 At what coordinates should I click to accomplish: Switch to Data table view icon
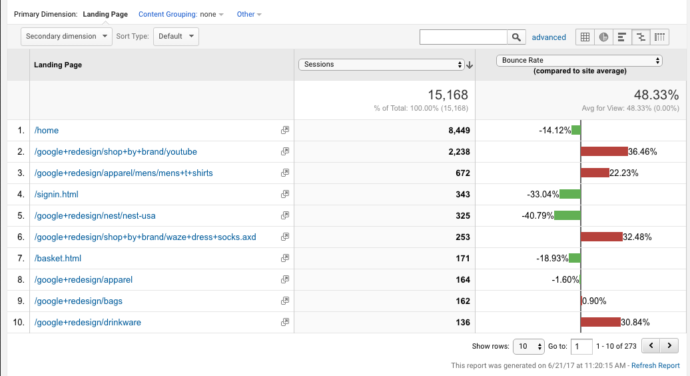coord(585,37)
